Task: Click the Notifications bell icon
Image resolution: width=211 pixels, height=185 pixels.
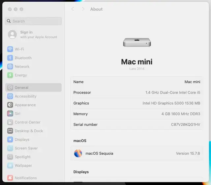Action: 10,178
